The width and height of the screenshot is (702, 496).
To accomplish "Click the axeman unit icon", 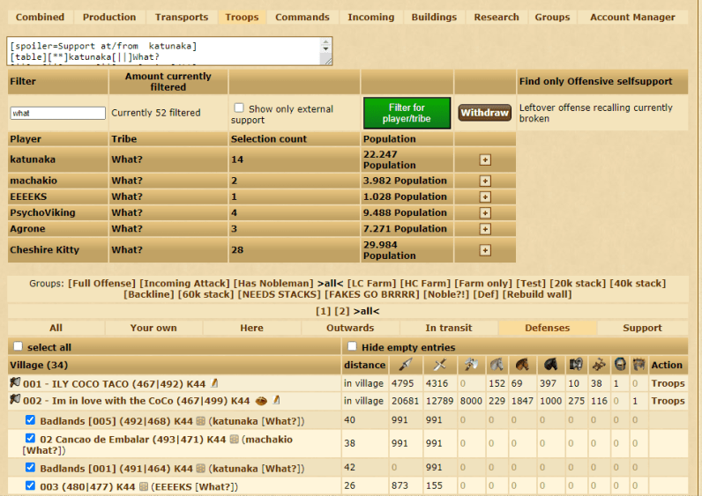I will click(471, 365).
